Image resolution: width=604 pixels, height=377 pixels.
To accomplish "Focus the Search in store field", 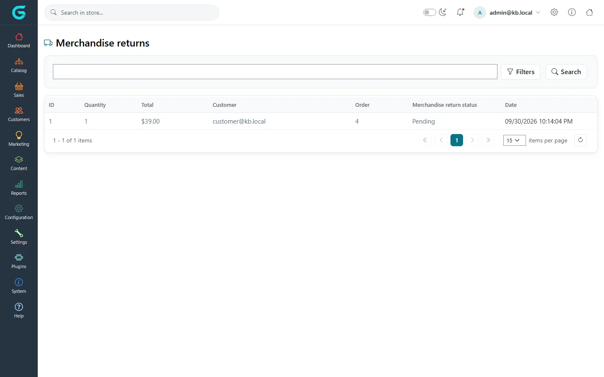I will pos(132,13).
